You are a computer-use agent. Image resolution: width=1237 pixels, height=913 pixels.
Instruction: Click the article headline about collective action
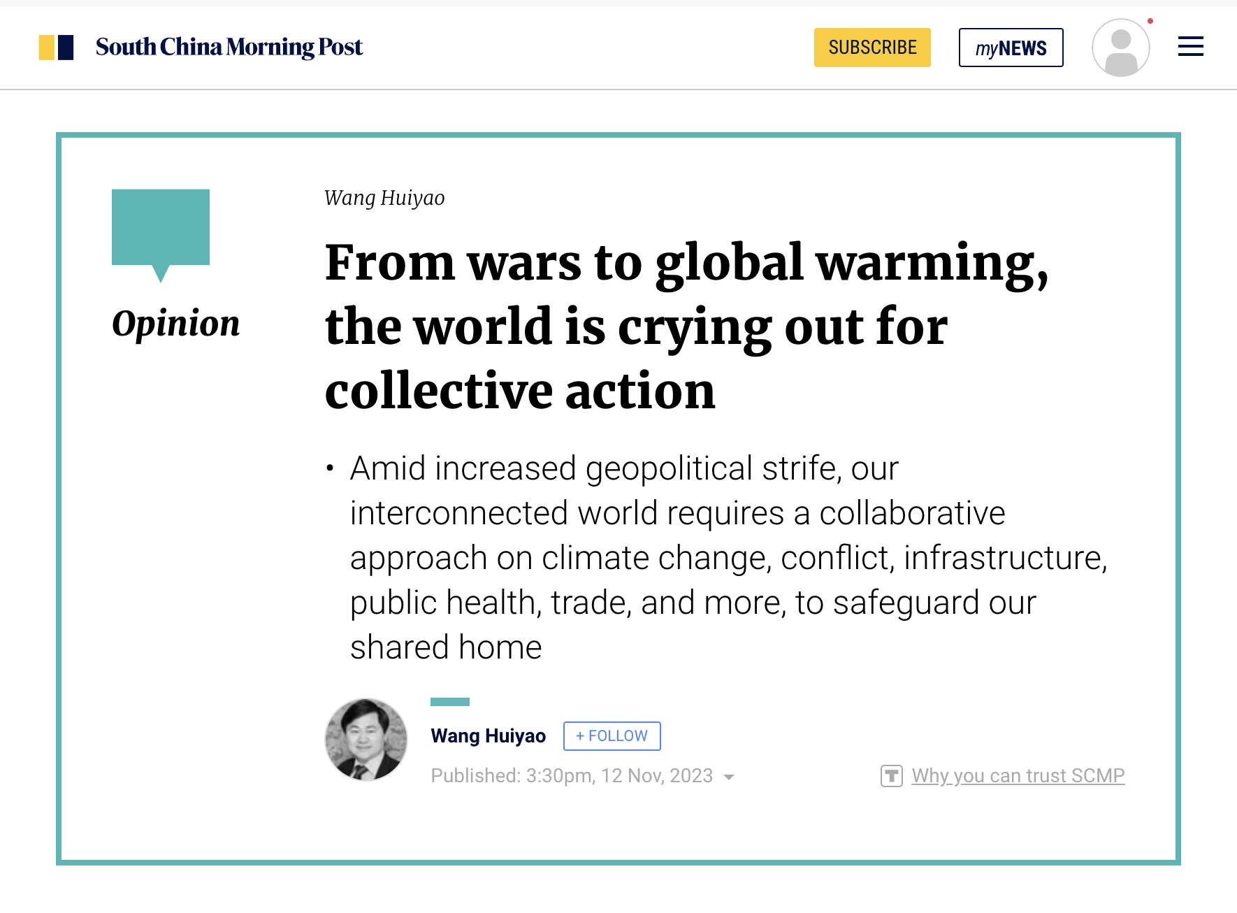pyautogui.click(x=687, y=326)
